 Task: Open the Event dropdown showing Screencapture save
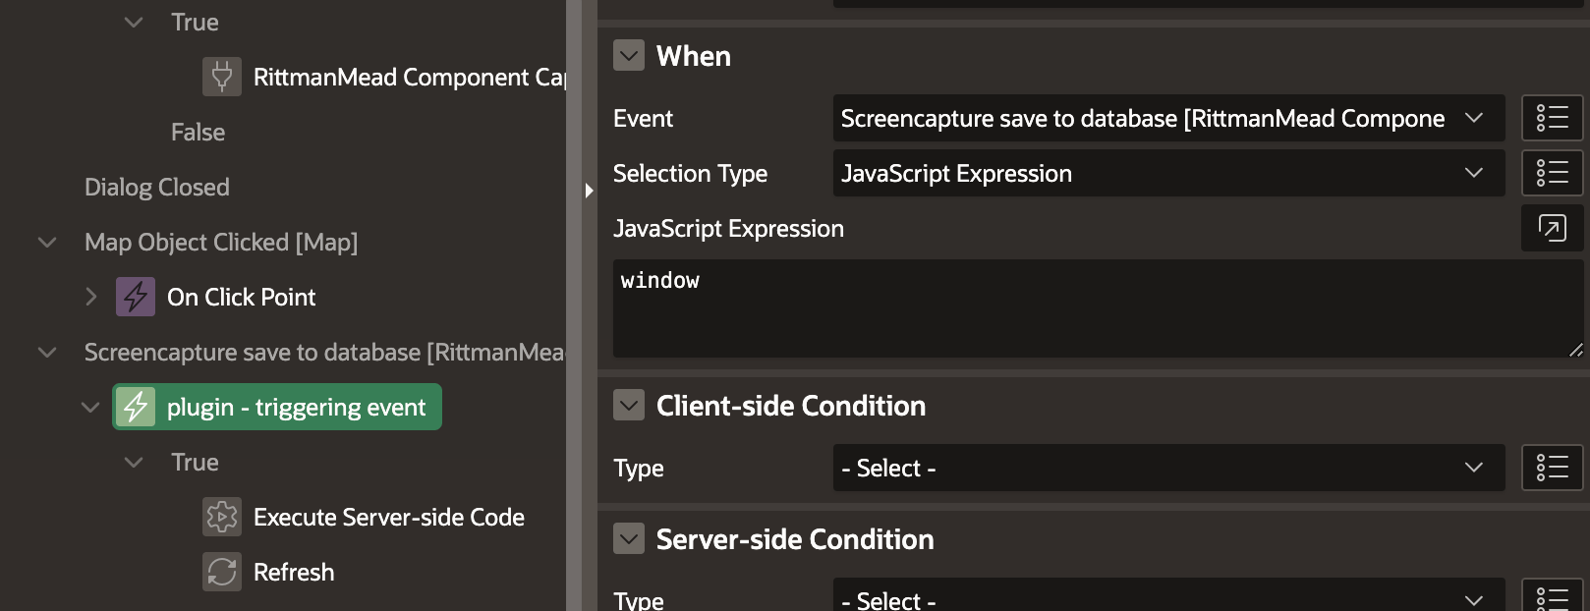[x=1167, y=118]
